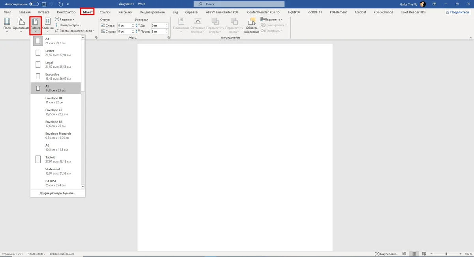
Task: Open the Файл tab
Action: pyautogui.click(x=8, y=12)
